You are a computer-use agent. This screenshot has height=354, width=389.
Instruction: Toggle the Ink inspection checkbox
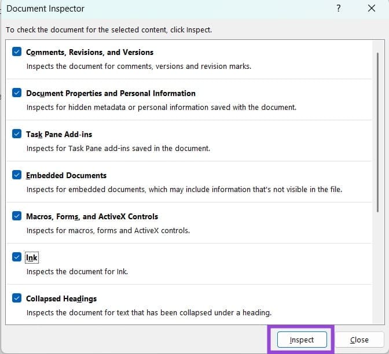[17, 257]
